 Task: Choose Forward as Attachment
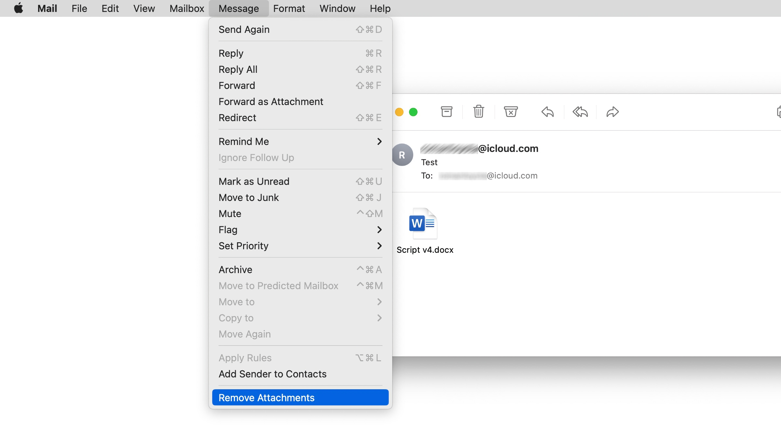coord(270,101)
